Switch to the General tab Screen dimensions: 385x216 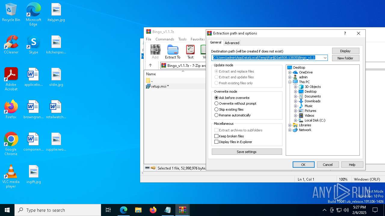(x=215, y=42)
